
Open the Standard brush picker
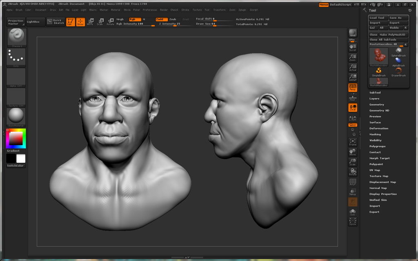[16, 38]
